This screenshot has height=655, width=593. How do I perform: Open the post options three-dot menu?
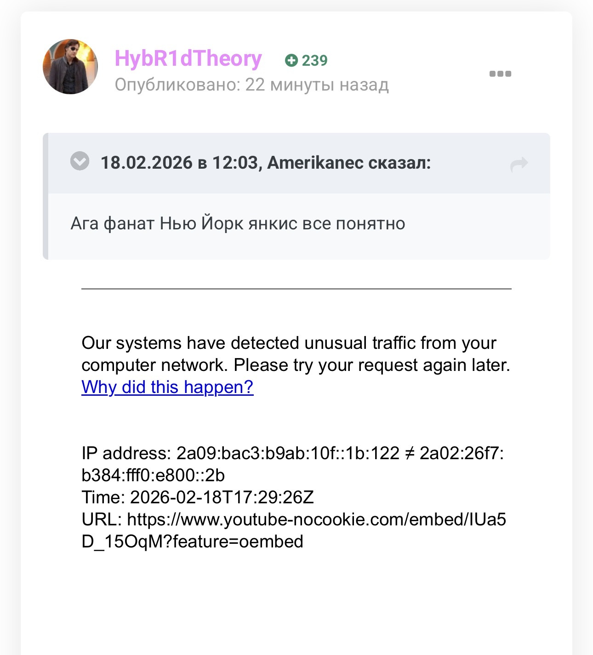500,74
